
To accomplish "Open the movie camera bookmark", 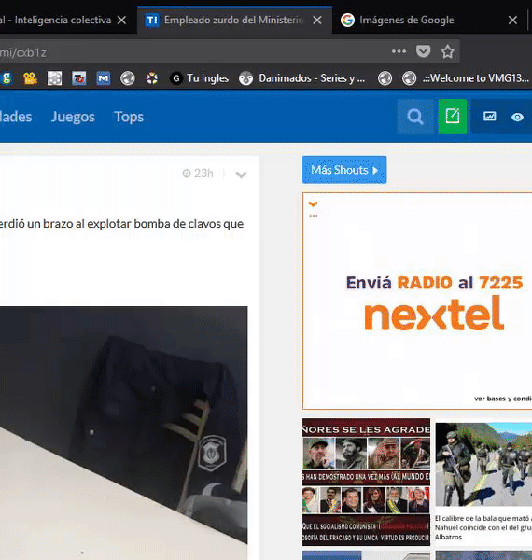I will pyautogui.click(x=31, y=78).
